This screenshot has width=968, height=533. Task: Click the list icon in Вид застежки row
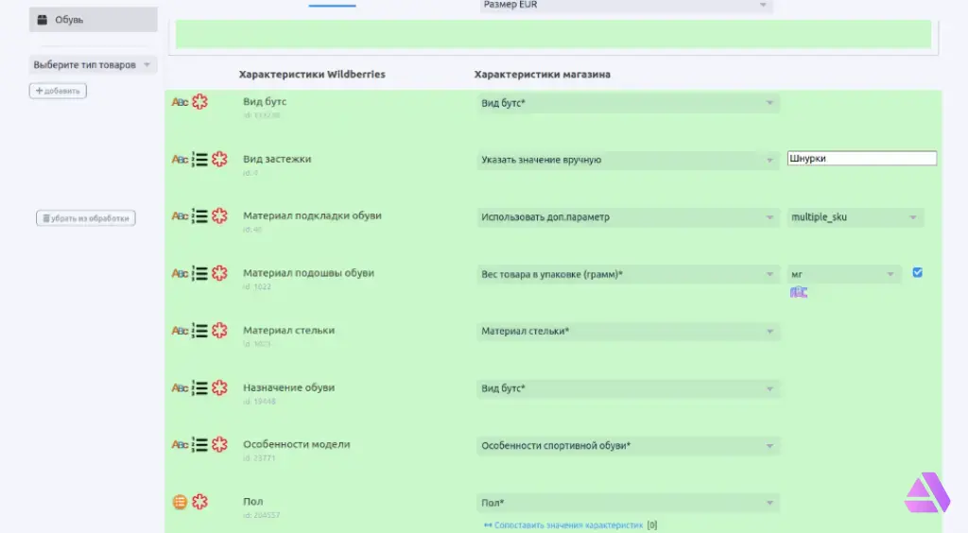(x=199, y=159)
